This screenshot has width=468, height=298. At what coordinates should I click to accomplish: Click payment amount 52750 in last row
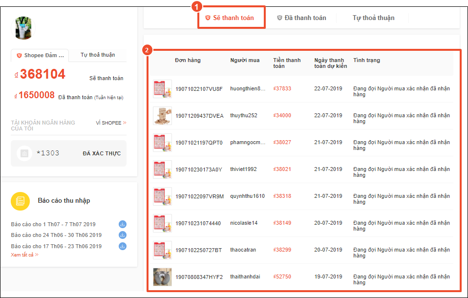click(282, 277)
